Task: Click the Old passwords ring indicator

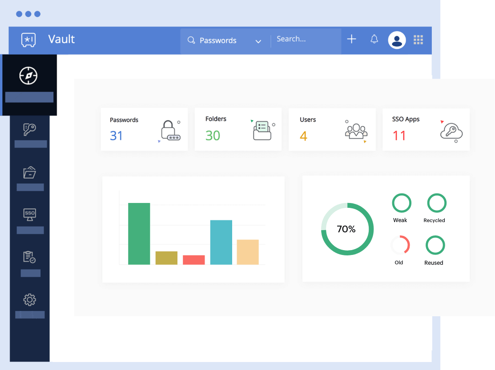Action: pyautogui.click(x=400, y=245)
